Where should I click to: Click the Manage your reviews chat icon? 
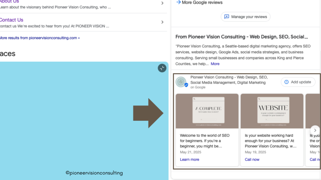(227, 17)
